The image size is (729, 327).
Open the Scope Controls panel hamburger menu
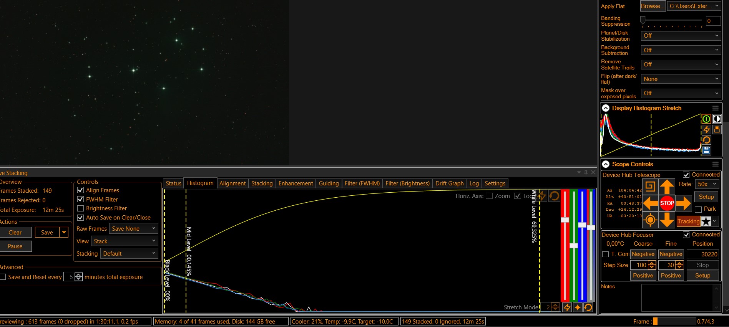tap(716, 164)
